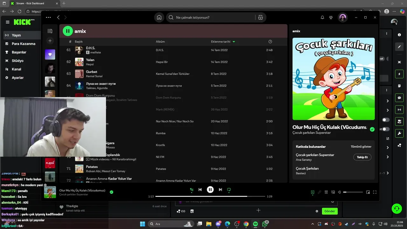The height and width of the screenshot is (229, 407).
Task: Toggle Now Playing view icon
Action: tap(313, 192)
